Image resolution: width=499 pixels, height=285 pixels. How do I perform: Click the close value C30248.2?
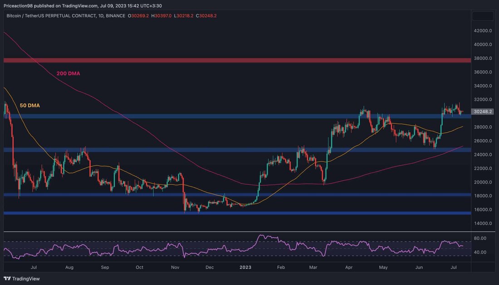click(x=206, y=15)
